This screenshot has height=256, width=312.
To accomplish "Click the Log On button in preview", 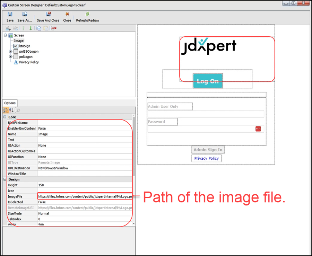I will [x=207, y=81].
